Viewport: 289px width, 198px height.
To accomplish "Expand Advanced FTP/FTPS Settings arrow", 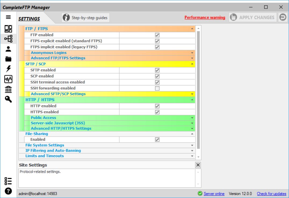I will click(192, 58).
